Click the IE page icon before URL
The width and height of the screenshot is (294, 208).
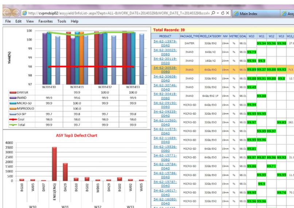pyautogui.click(x=25, y=13)
